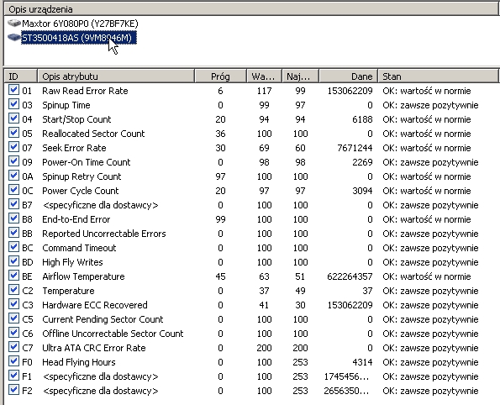The width and height of the screenshot is (500, 405).
Task: Click the Próg column header
Action: [x=221, y=76]
